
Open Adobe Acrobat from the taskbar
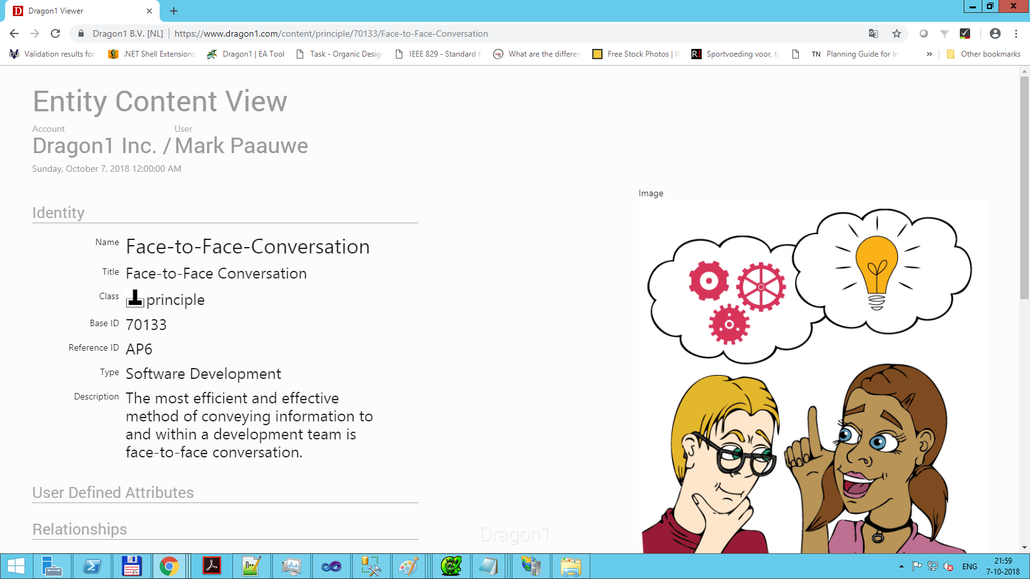coord(212,566)
